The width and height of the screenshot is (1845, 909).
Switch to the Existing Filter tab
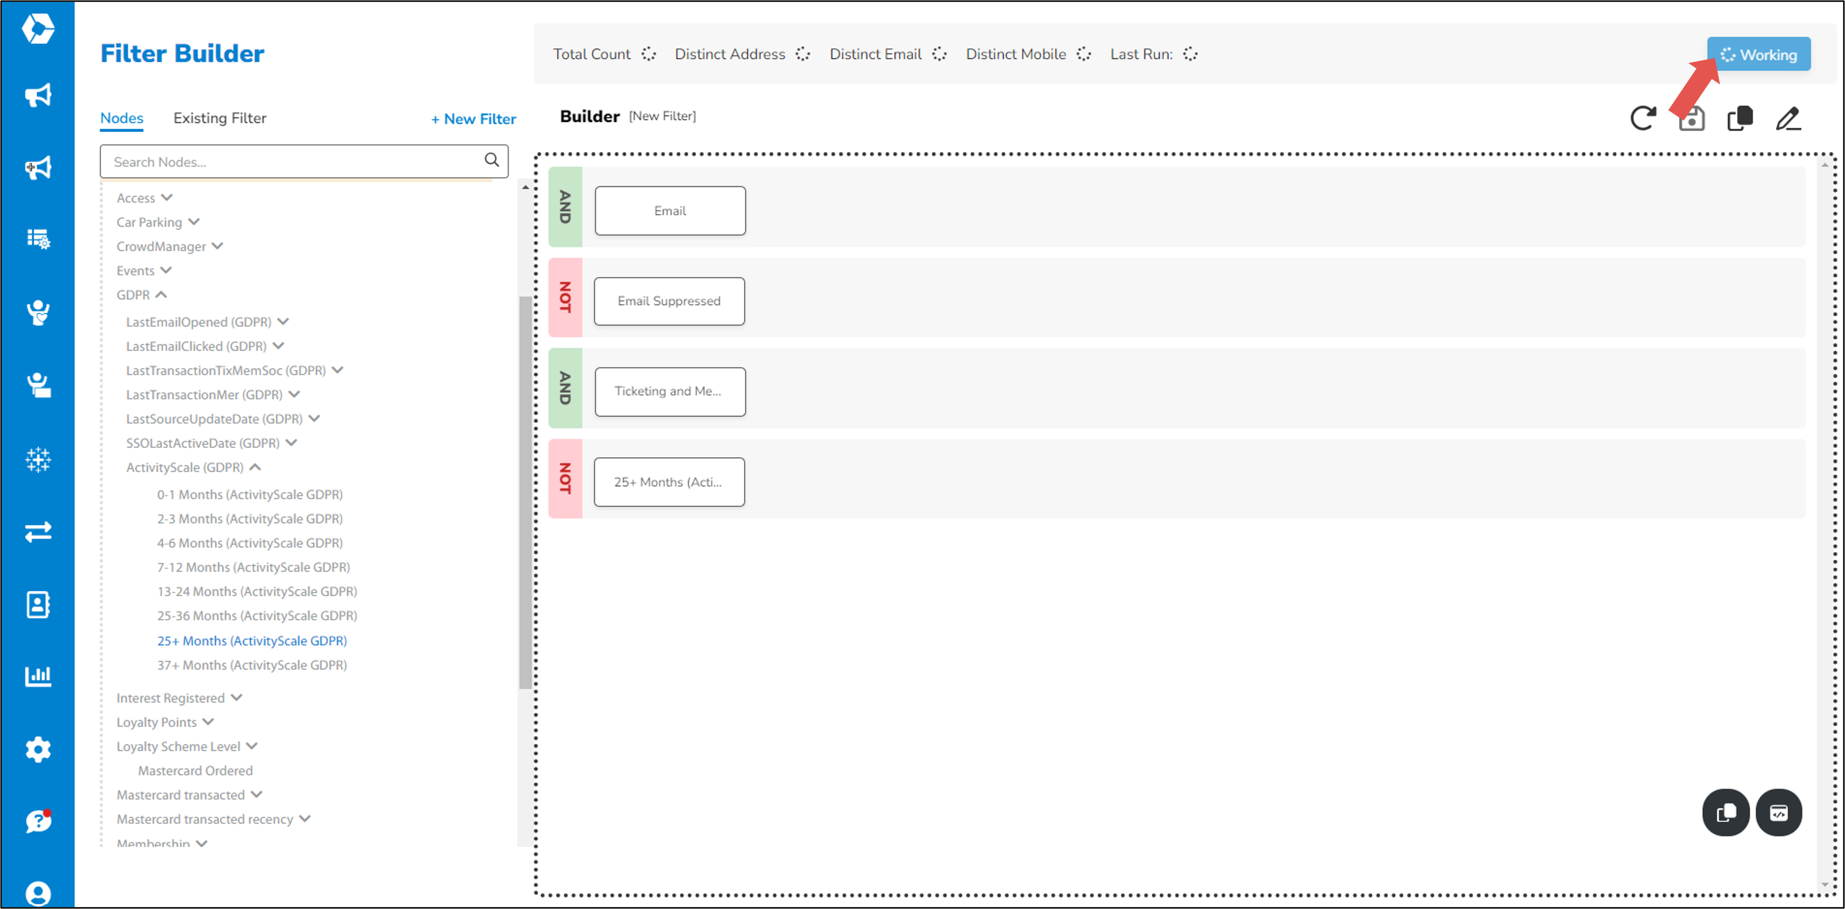220,118
